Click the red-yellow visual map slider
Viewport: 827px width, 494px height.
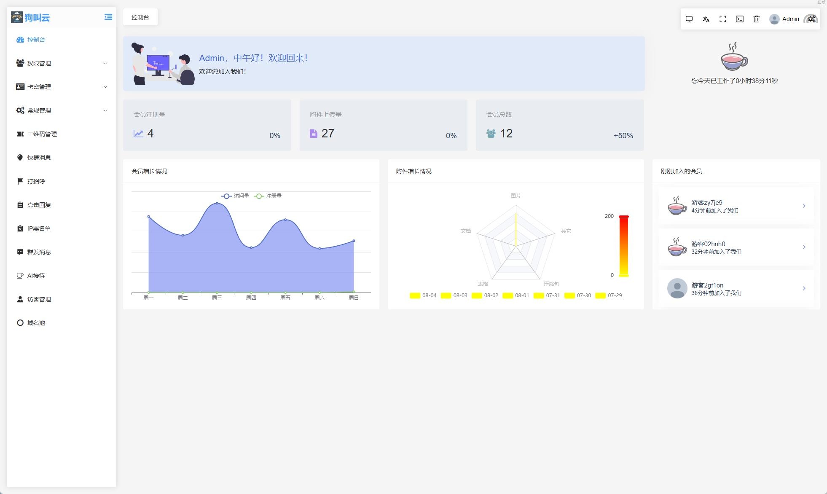tap(623, 246)
